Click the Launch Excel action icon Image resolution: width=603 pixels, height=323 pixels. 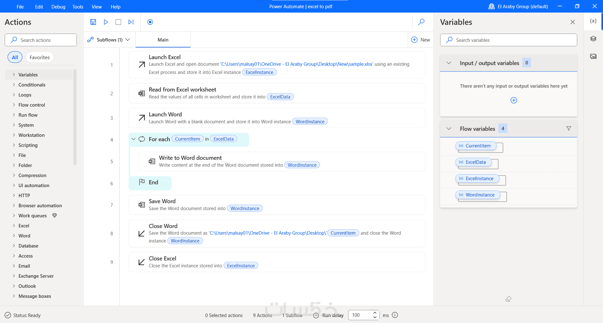(x=142, y=65)
